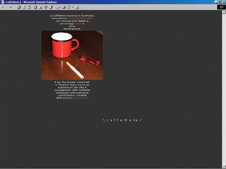Screen dimensions: 226x169
Task: Refresh the current page
Action: point(24,7)
